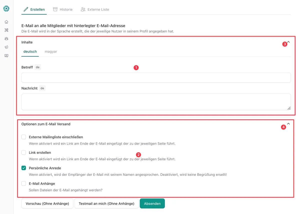Tick the E-Mail Anhänge checkbox
The width and height of the screenshot is (298, 214).
click(24, 183)
